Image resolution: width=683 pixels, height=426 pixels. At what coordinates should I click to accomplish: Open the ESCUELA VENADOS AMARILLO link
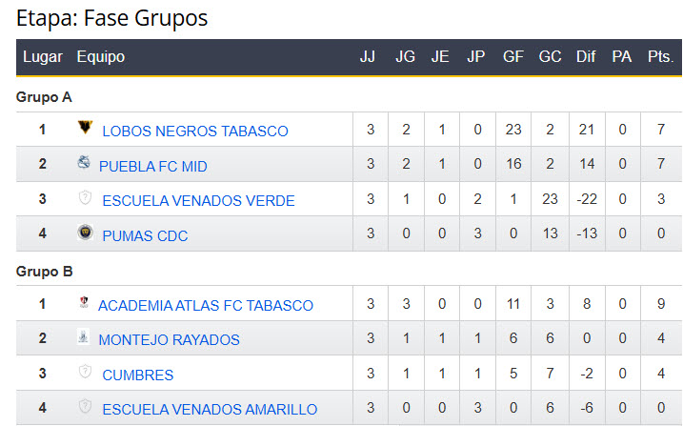coord(210,410)
